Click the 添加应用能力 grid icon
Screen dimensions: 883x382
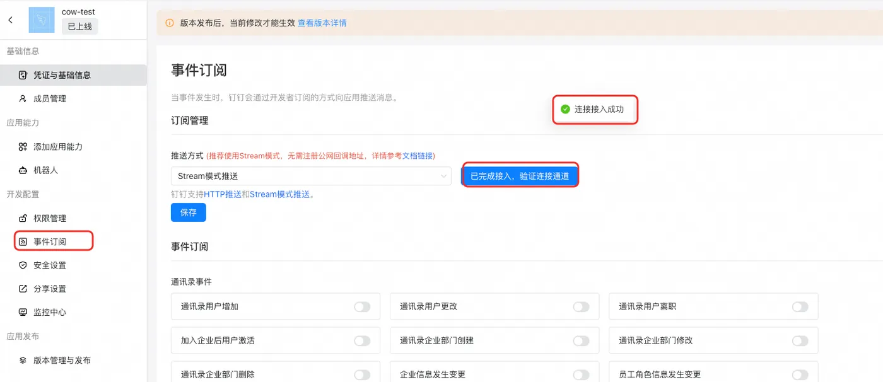[x=23, y=146]
